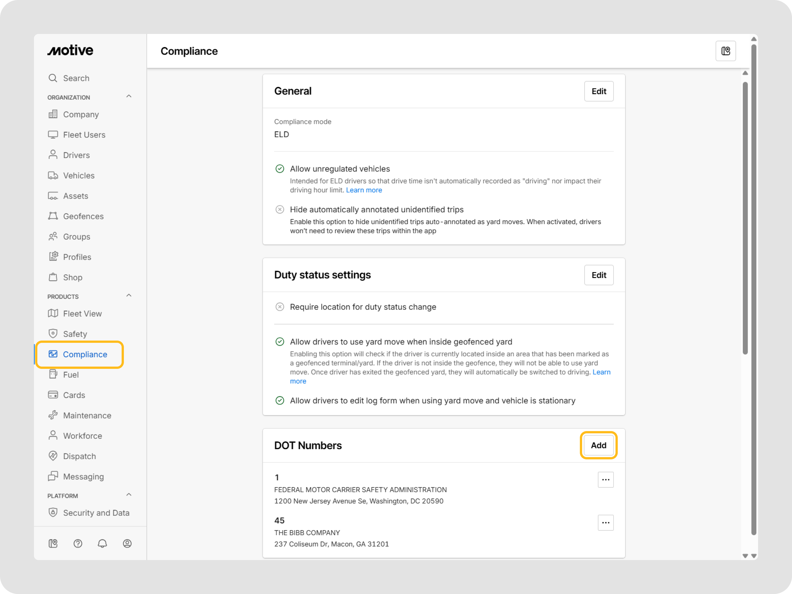Open Fleet View menu item

pyautogui.click(x=82, y=314)
